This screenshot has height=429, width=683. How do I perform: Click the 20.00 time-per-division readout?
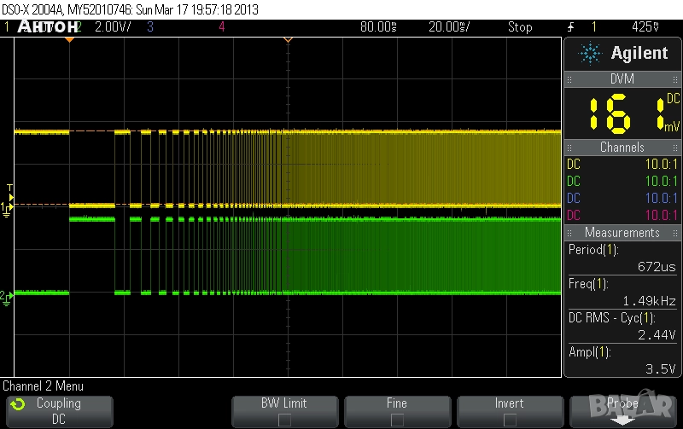447,26
